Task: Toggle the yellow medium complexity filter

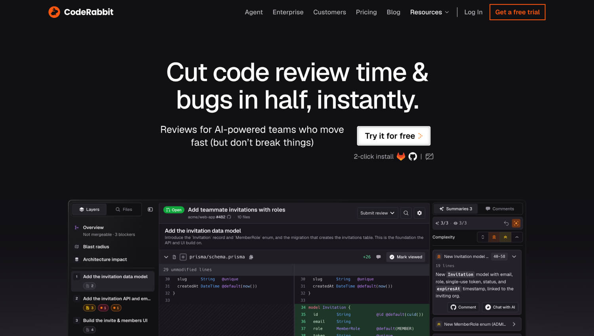Action: tap(505, 237)
